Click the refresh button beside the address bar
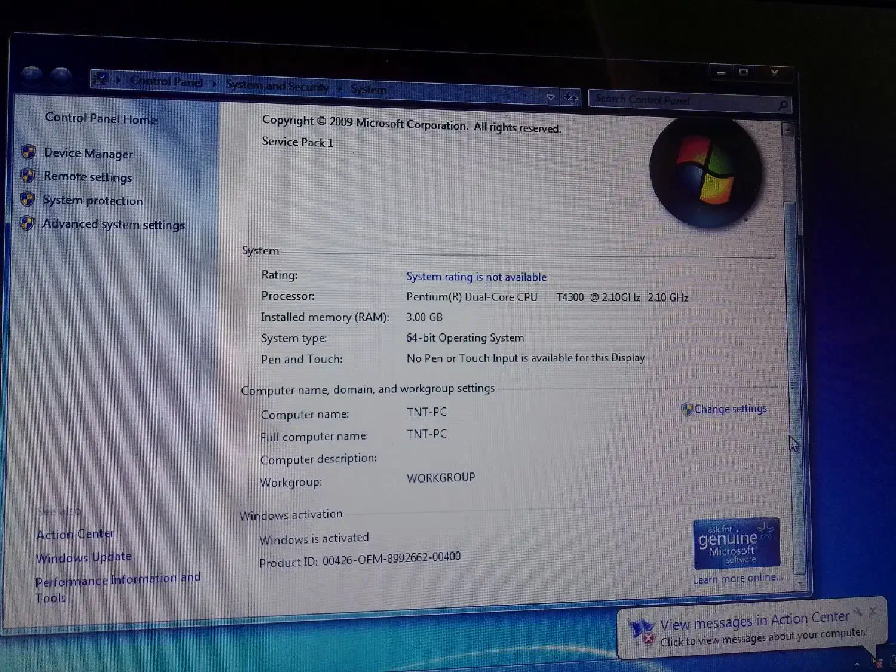896x672 pixels. coord(570,96)
